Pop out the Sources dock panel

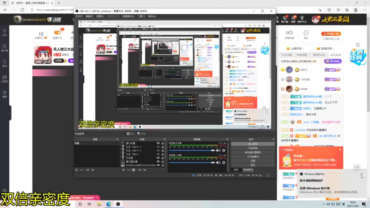coord(165,140)
